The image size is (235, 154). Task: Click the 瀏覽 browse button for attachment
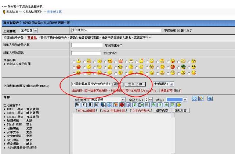click(116, 84)
